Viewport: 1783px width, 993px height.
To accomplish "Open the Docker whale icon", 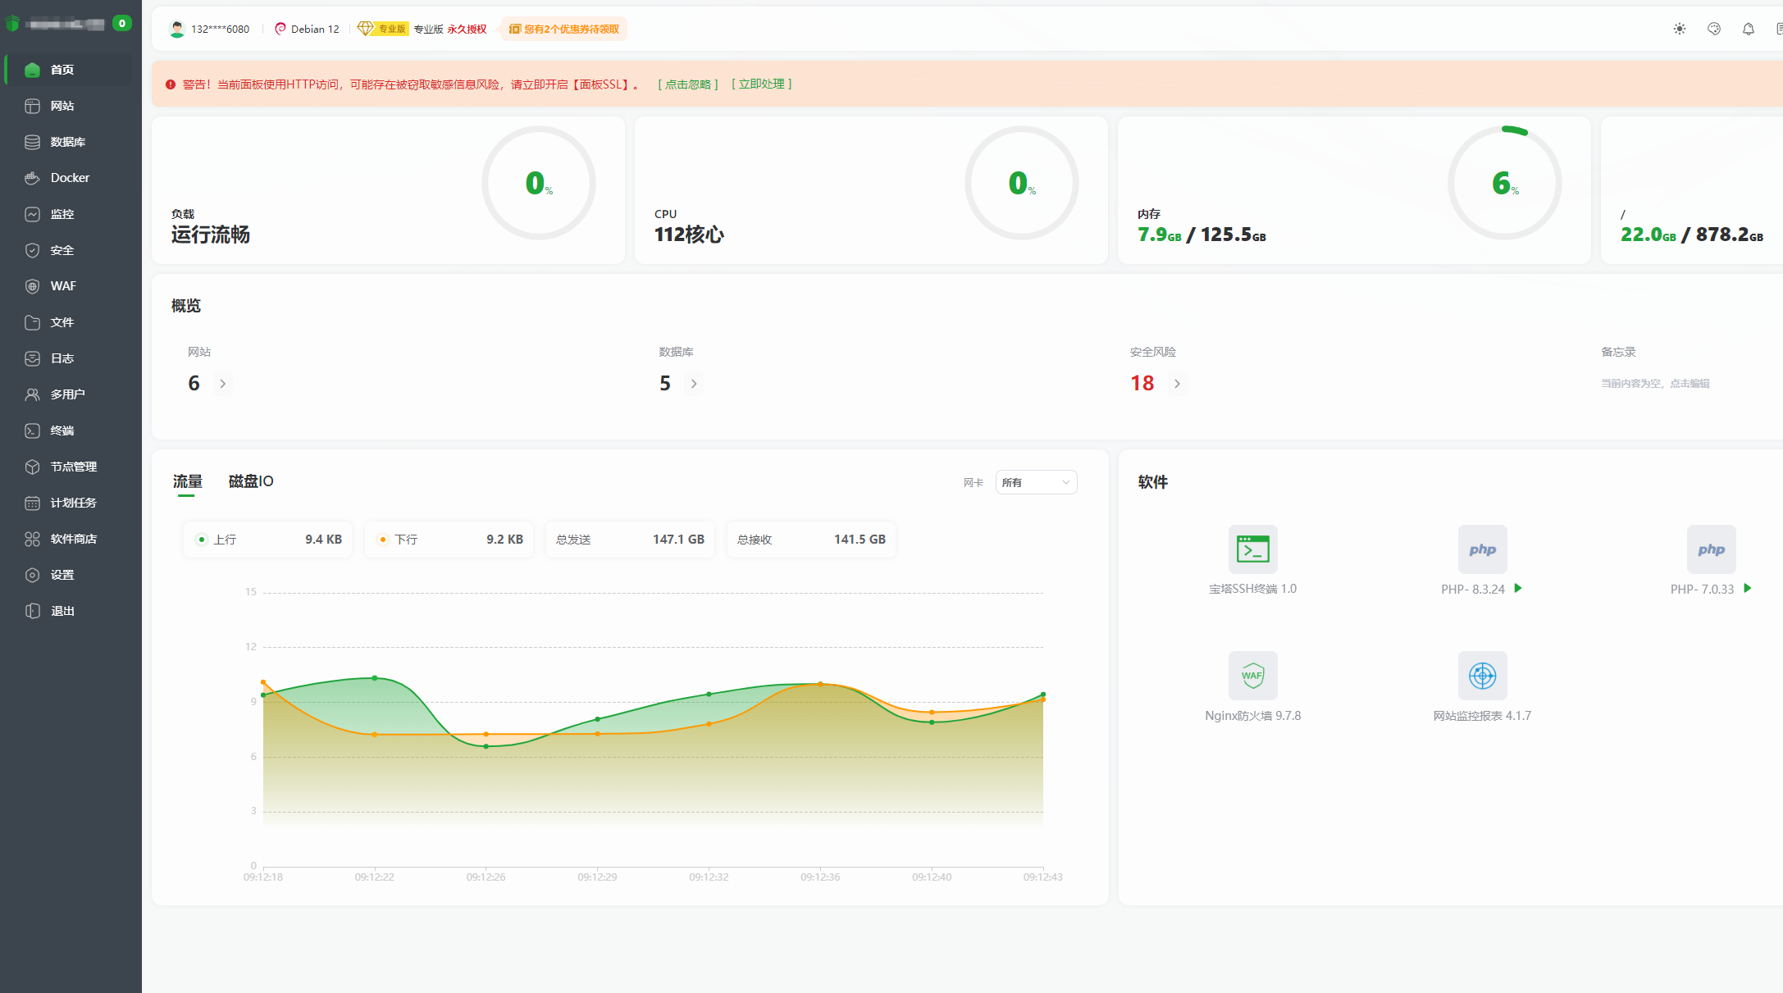I will 32,178.
